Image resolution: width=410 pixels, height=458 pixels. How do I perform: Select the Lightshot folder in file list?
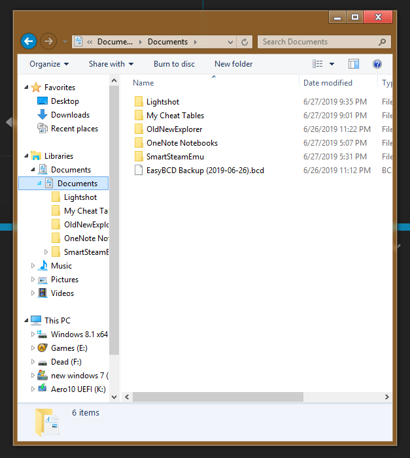coord(163,102)
